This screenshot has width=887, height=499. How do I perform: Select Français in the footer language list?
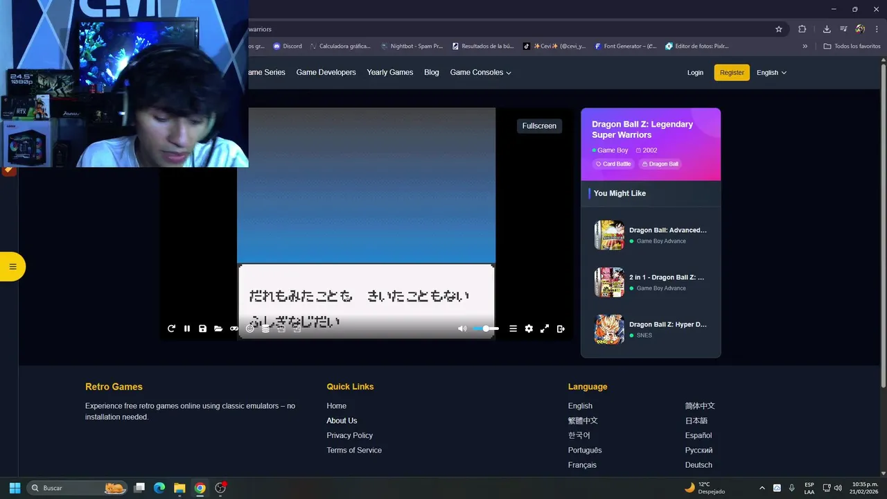582,465
